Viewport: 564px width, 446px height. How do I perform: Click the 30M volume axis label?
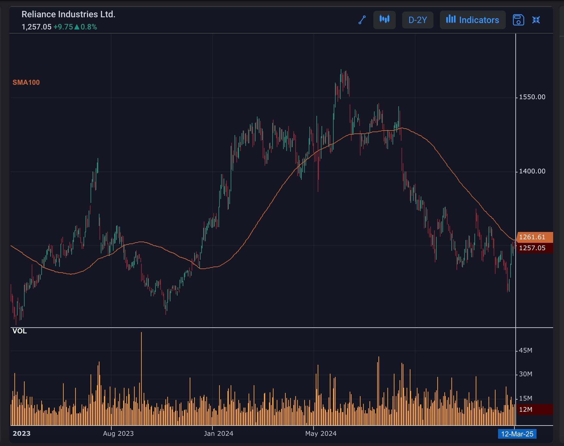point(525,374)
